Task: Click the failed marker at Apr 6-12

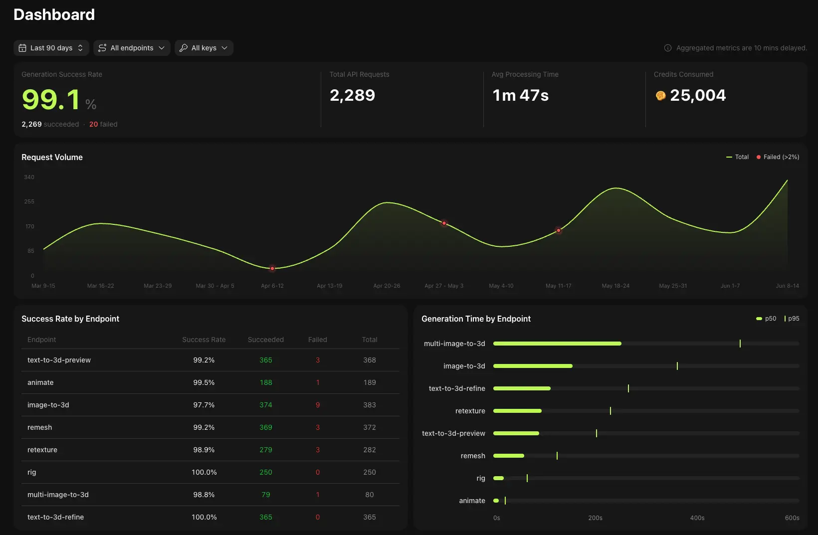Action: click(x=272, y=268)
